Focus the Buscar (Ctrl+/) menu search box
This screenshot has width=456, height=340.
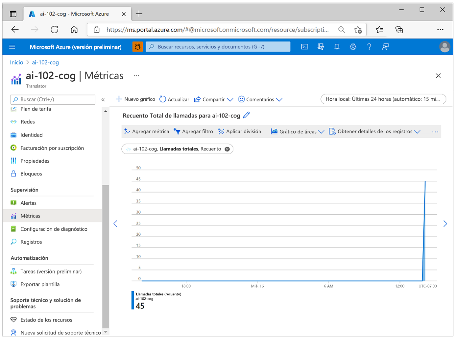pyautogui.click(x=53, y=99)
